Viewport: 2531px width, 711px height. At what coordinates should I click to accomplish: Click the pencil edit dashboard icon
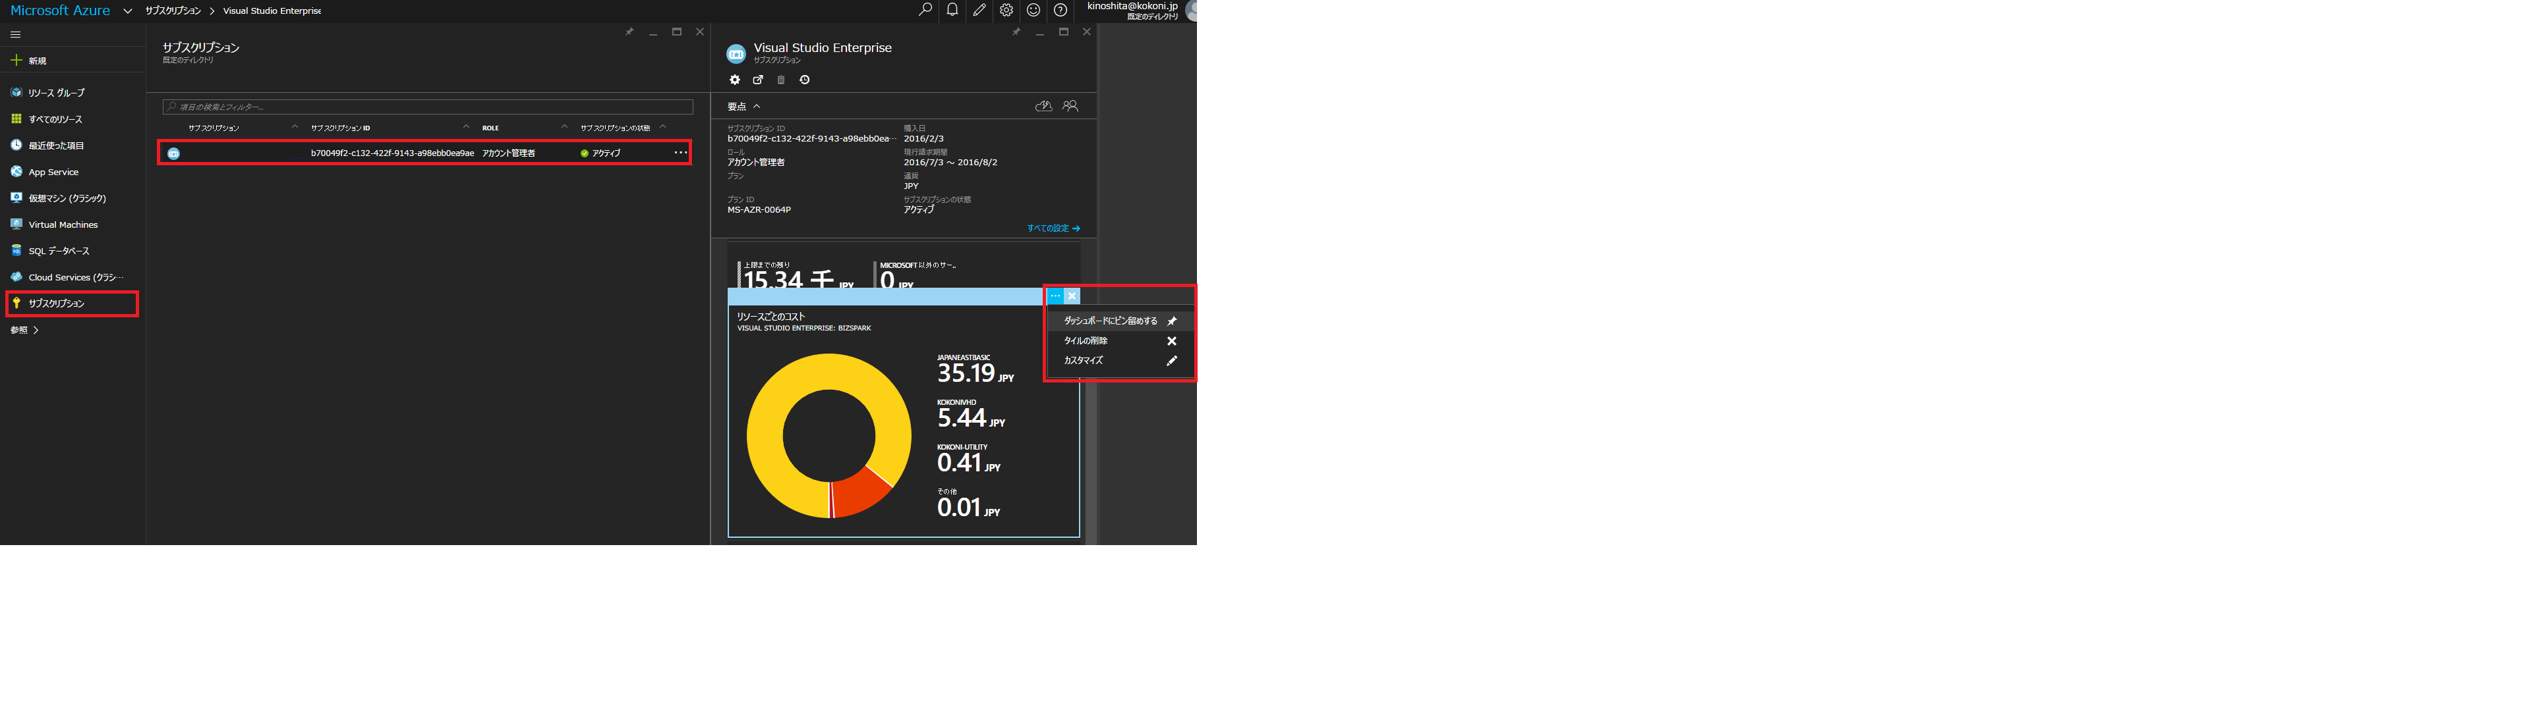click(979, 10)
